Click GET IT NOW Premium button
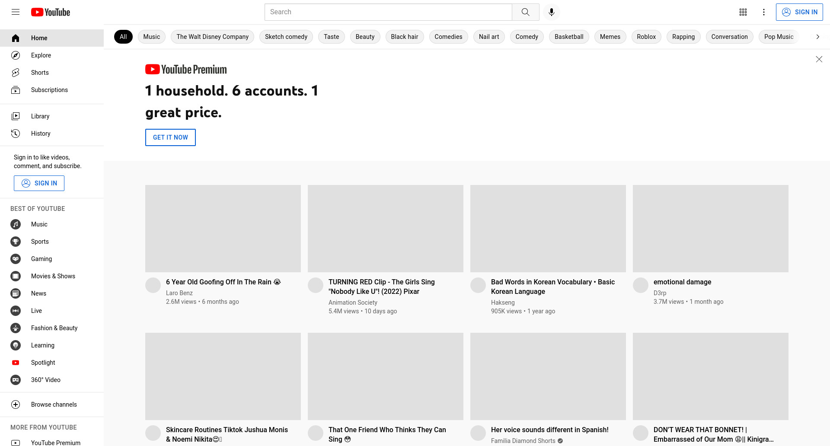Screen dimensions: 830x446 click(170, 137)
